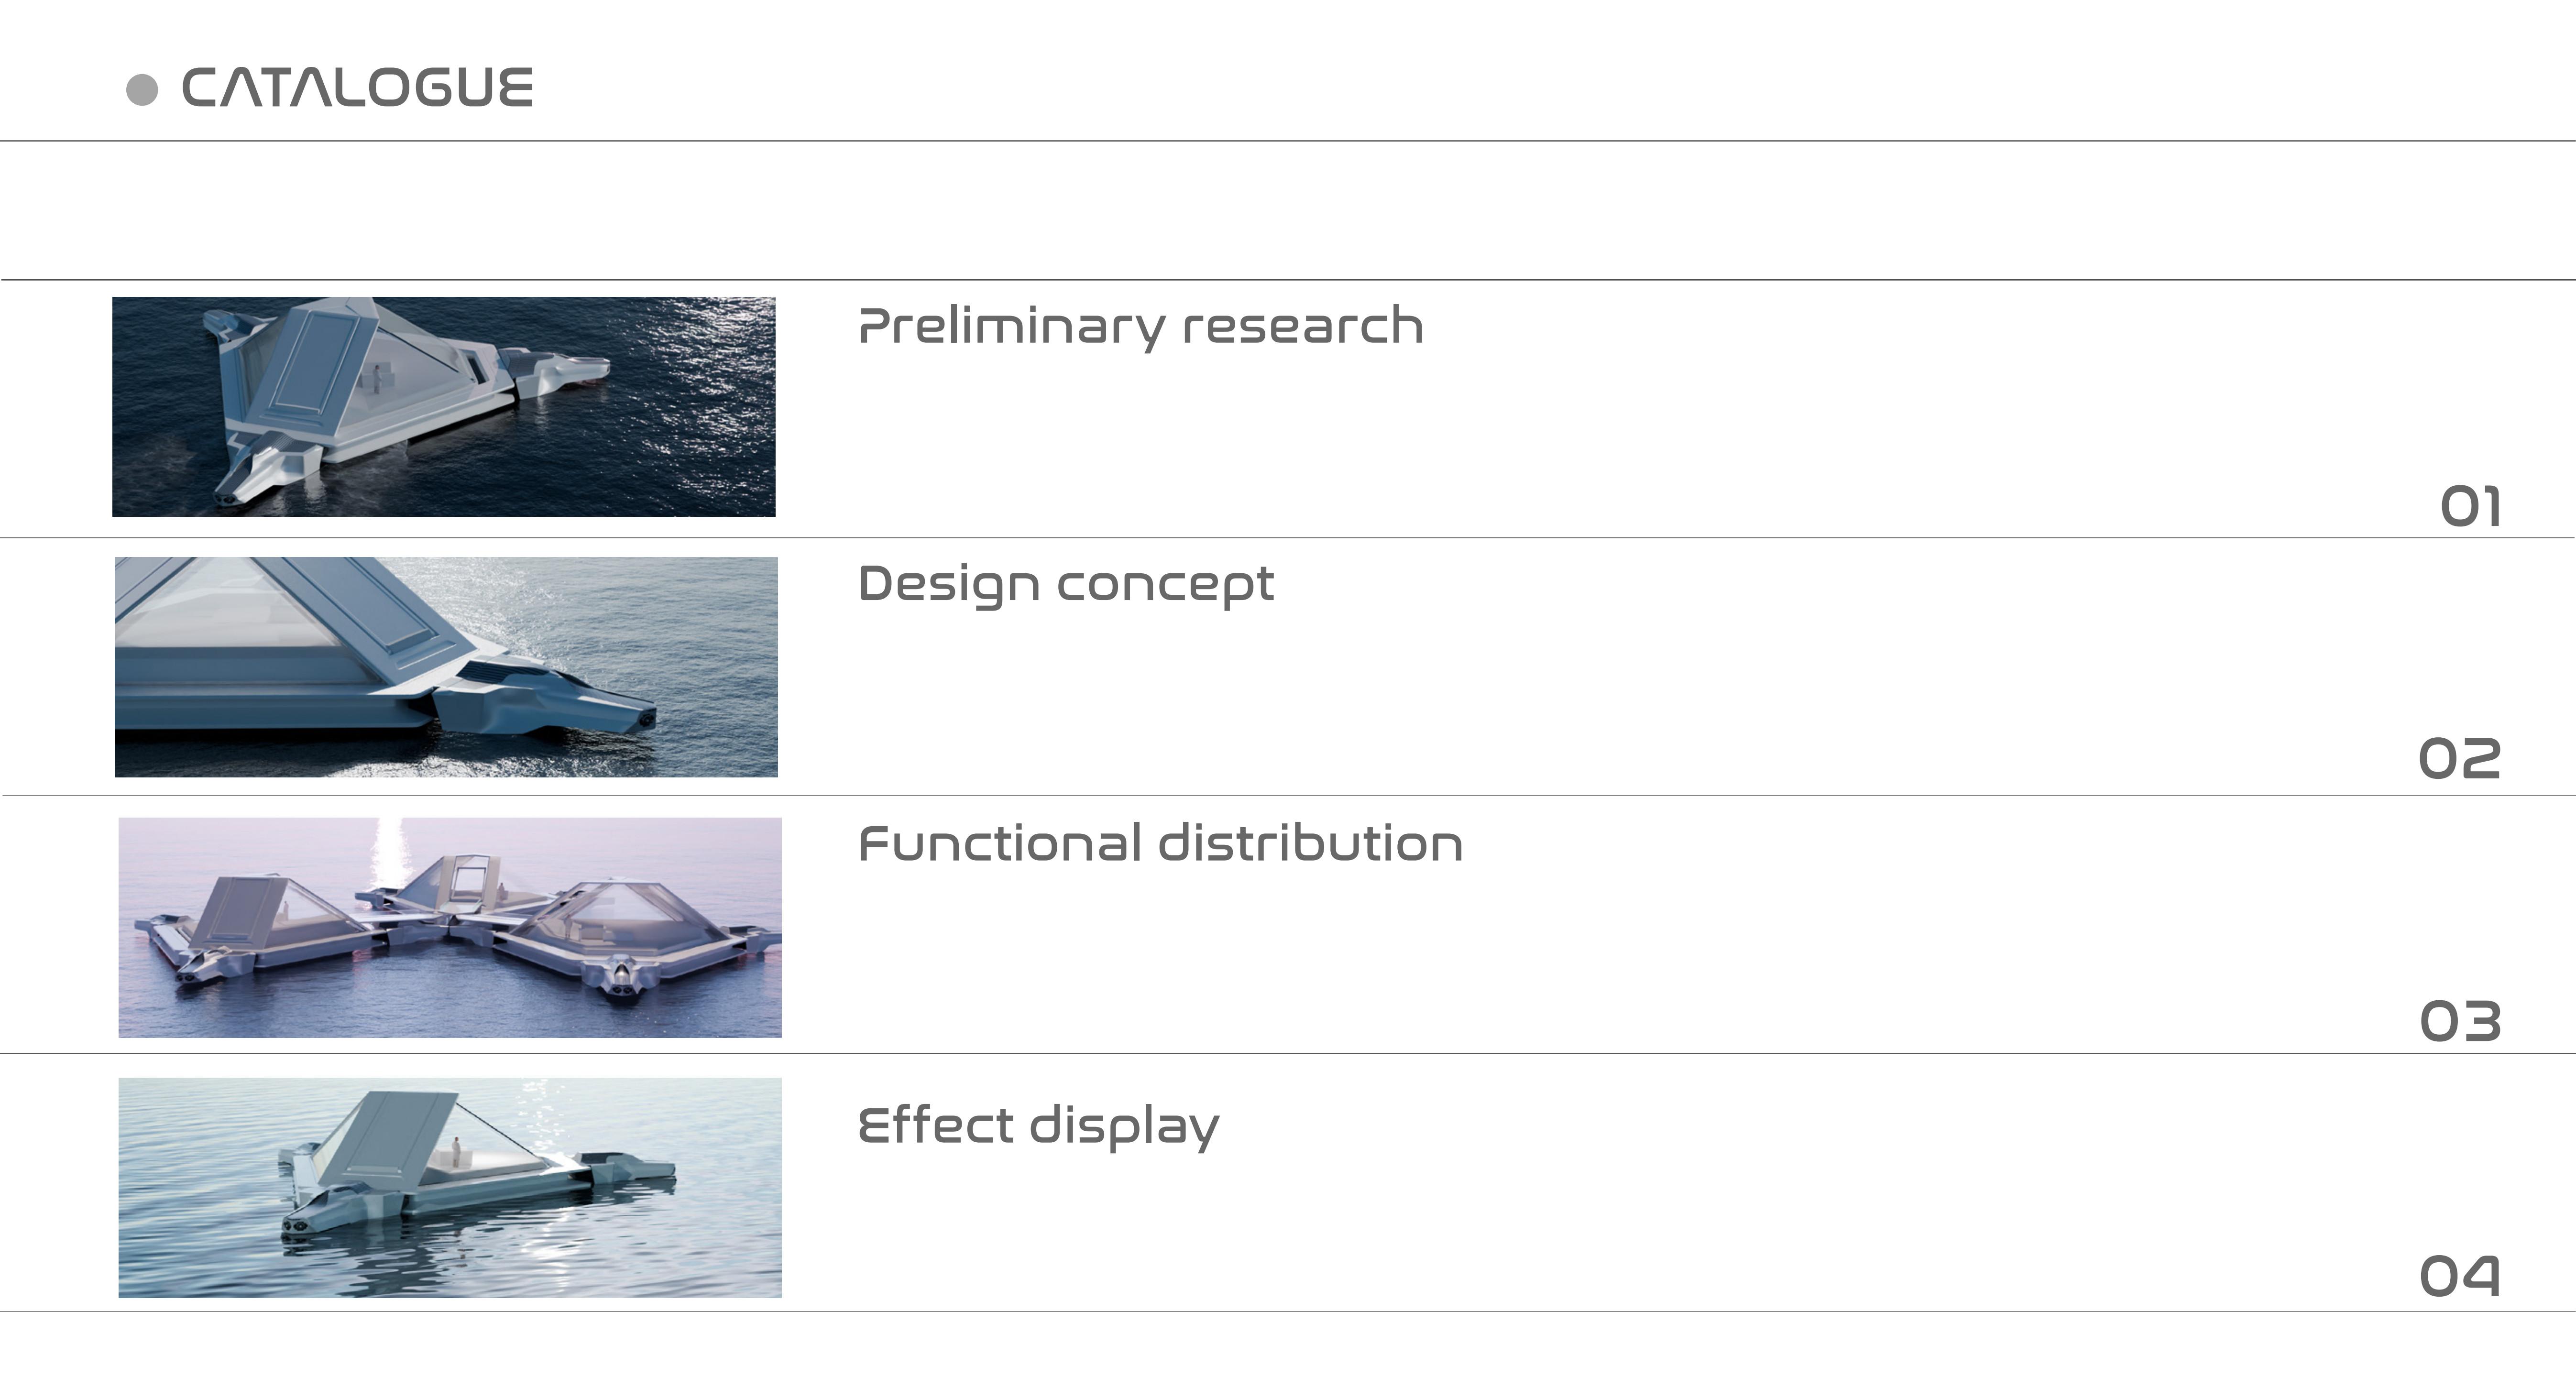
Task: Click the divider between rows 03 and 04
Action: [1288, 1053]
